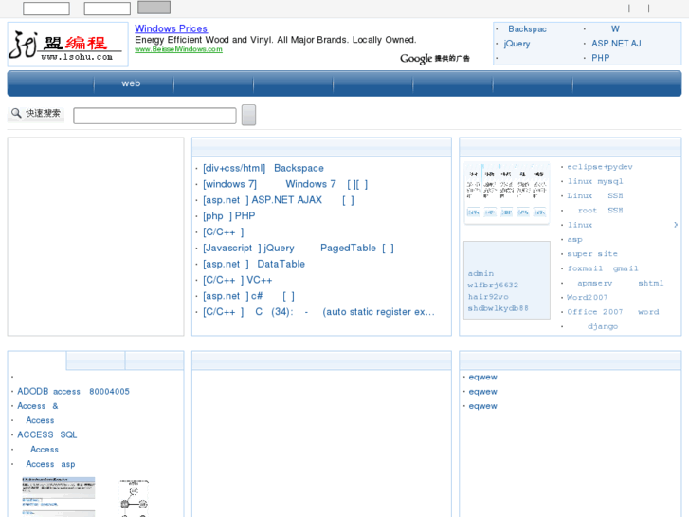Viewport: 689px width, 517px height.
Task: Open the [windows 7] Windows 7 article
Action: pyautogui.click(x=285, y=184)
